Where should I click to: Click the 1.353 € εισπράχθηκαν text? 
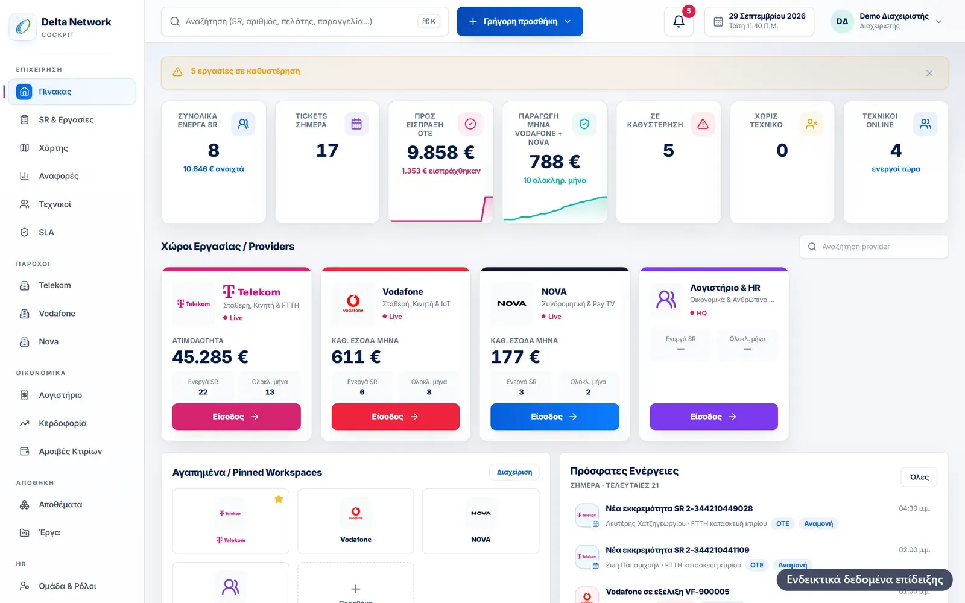(x=441, y=171)
